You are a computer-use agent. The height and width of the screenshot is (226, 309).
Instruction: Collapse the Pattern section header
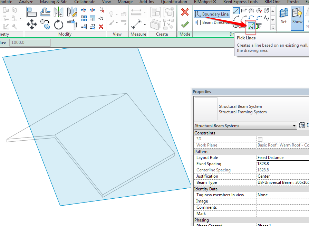pyautogui.click(x=251, y=152)
